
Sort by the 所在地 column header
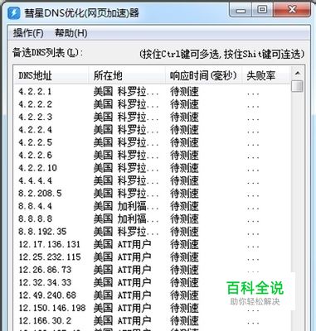tap(127, 75)
